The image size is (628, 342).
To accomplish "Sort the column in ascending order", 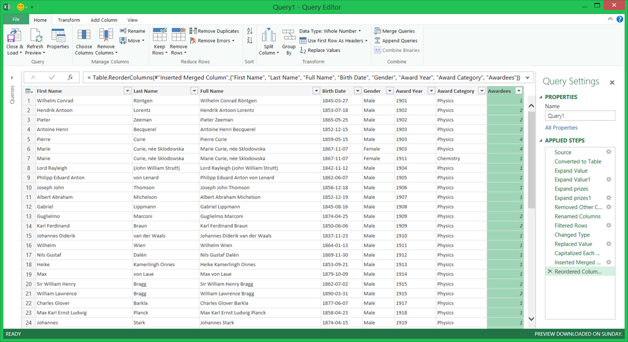I will [x=250, y=31].
